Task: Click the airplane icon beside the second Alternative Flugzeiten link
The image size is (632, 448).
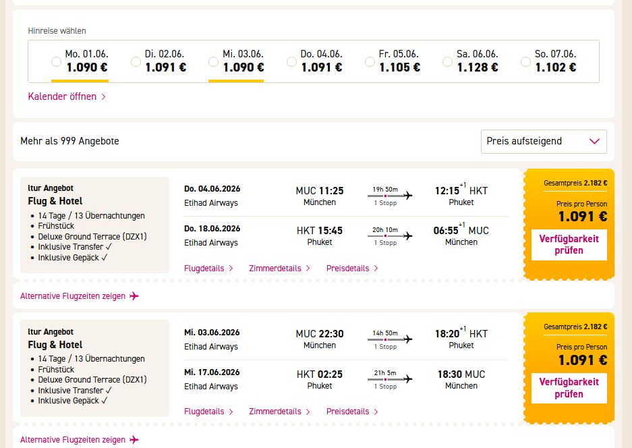Action: 134,439
